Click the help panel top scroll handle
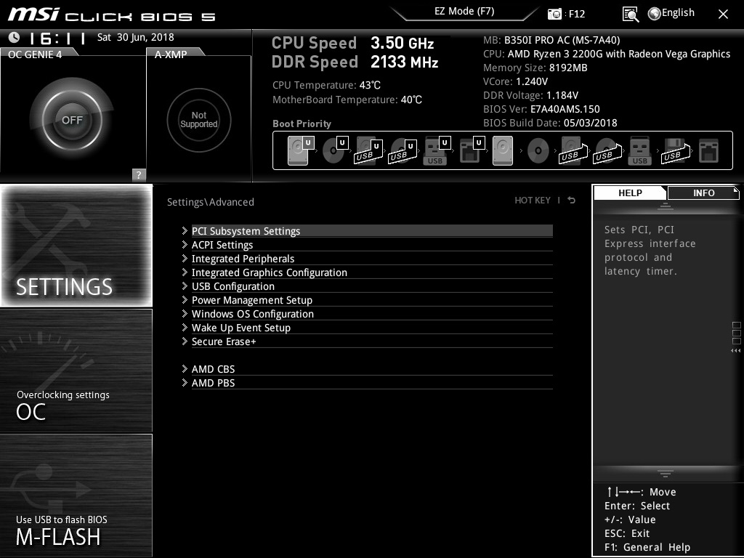This screenshot has height=558, width=744. point(666,206)
